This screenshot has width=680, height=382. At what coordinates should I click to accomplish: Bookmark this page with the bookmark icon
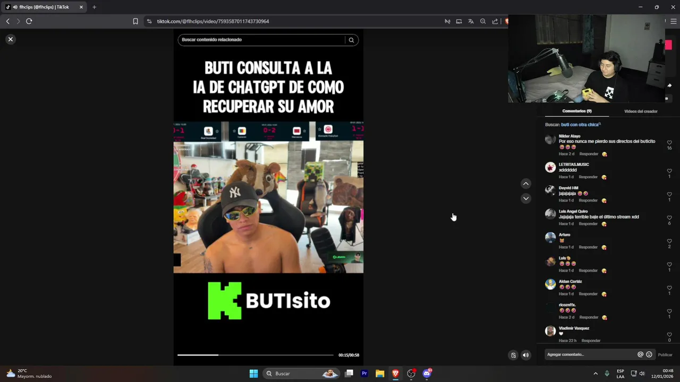(x=135, y=21)
